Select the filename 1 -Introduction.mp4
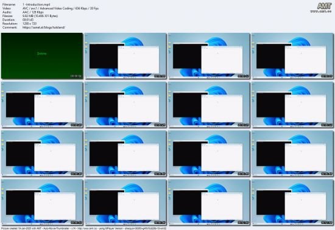This screenshot has width=335, height=230. (37, 4)
